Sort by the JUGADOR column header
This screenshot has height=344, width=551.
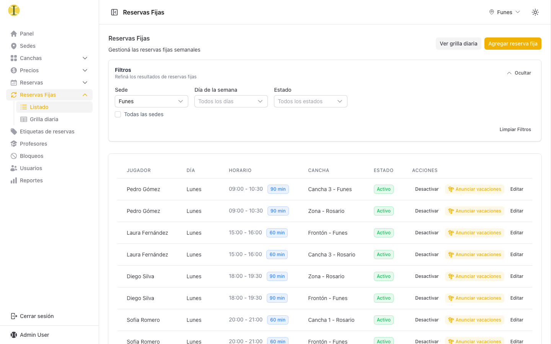(139, 170)
